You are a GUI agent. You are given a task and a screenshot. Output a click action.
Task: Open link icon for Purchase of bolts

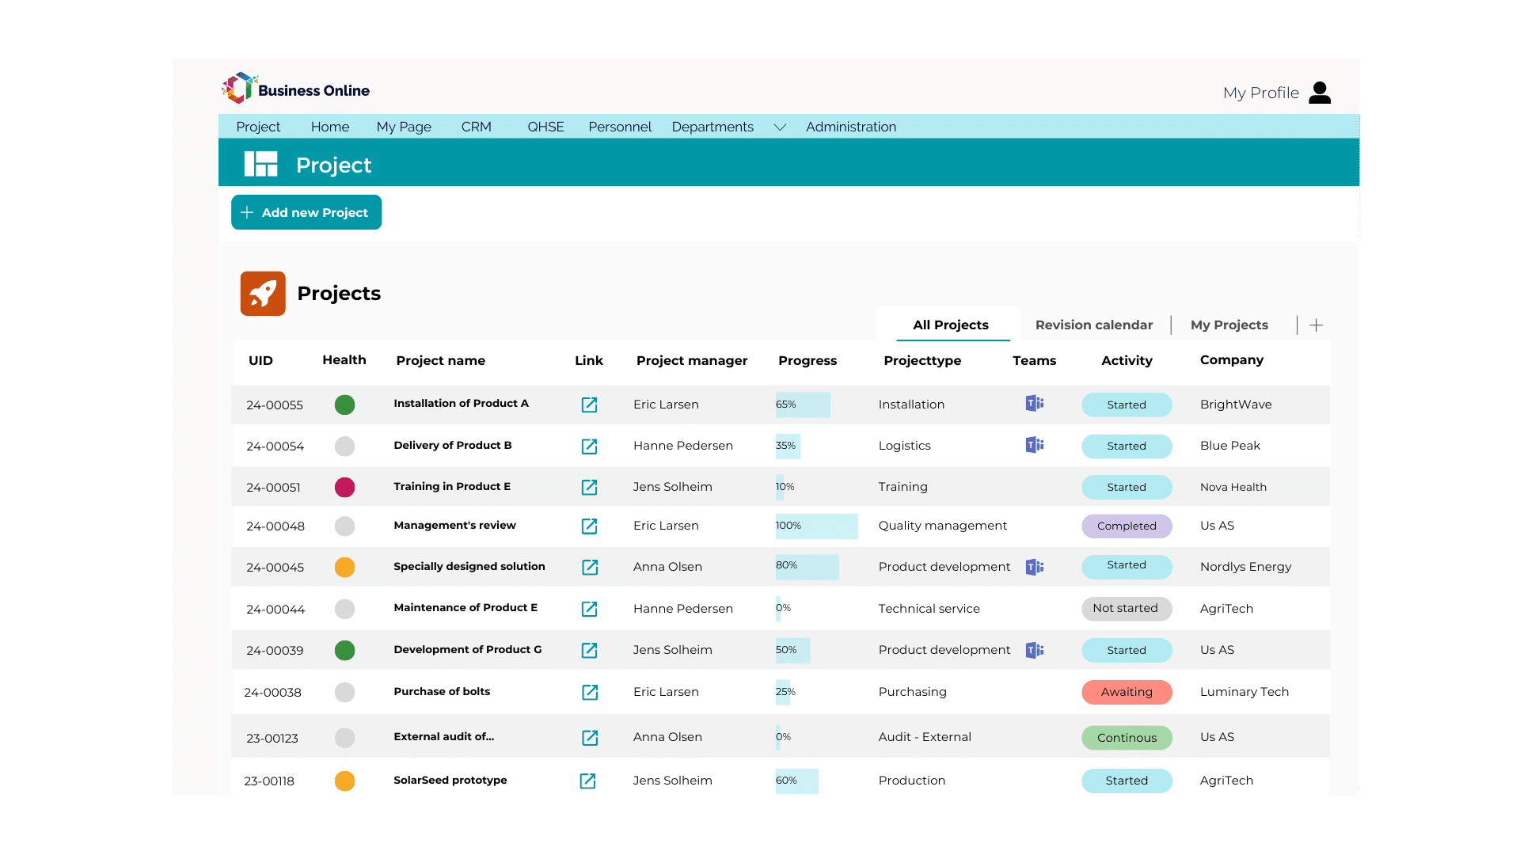[590, 692]
